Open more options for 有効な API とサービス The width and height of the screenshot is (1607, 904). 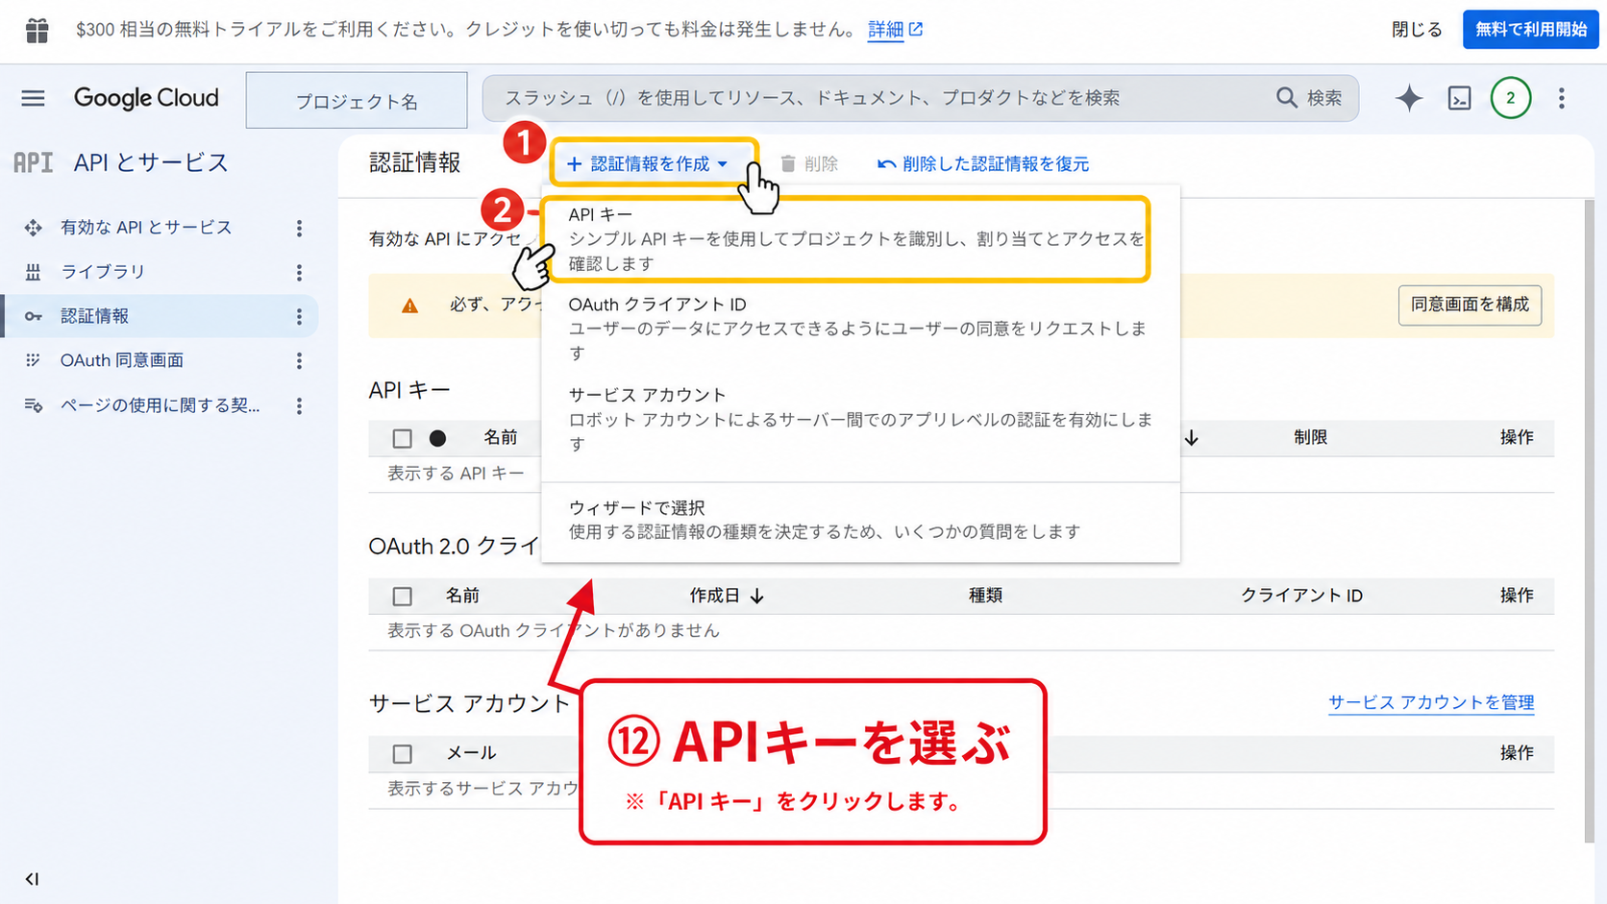(299, 228)
